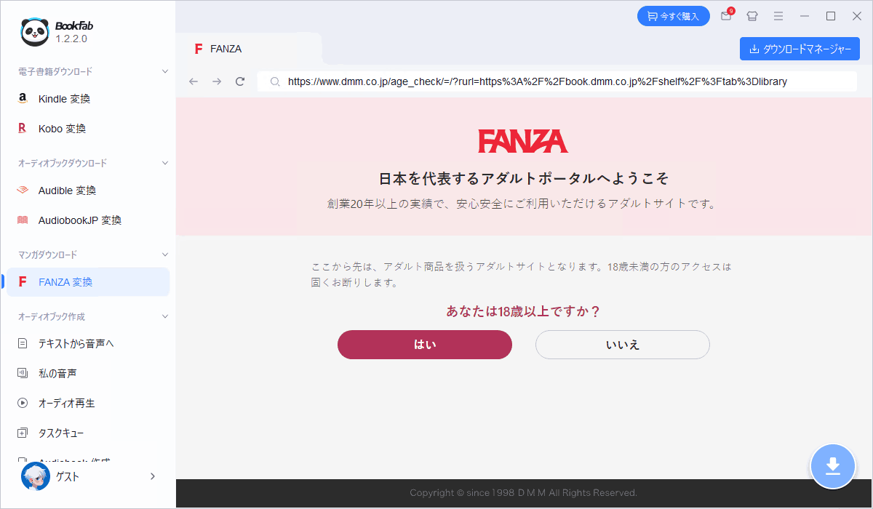Open Audible 変換 from sidebar
Image resolution: width=873 pixels, height=509 pixels.
67,191
